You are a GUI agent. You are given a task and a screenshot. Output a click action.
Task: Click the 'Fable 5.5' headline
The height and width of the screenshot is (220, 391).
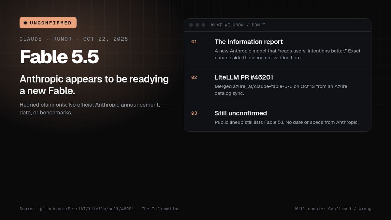coord(59,57)
